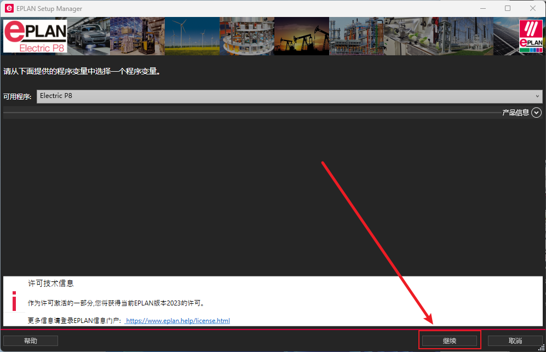Click the oil pumpjack sunset banner image

(302, 36)
